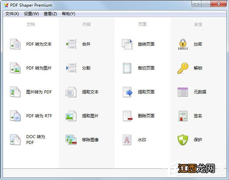Click the DOC 转为 PDF icon
The width and height of the screenshot is (229, 180).
(x=15, y=140)
